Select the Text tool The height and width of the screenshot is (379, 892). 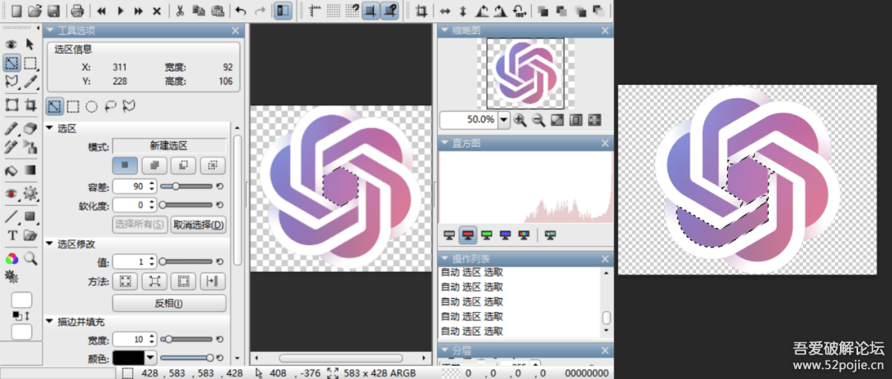12,235
